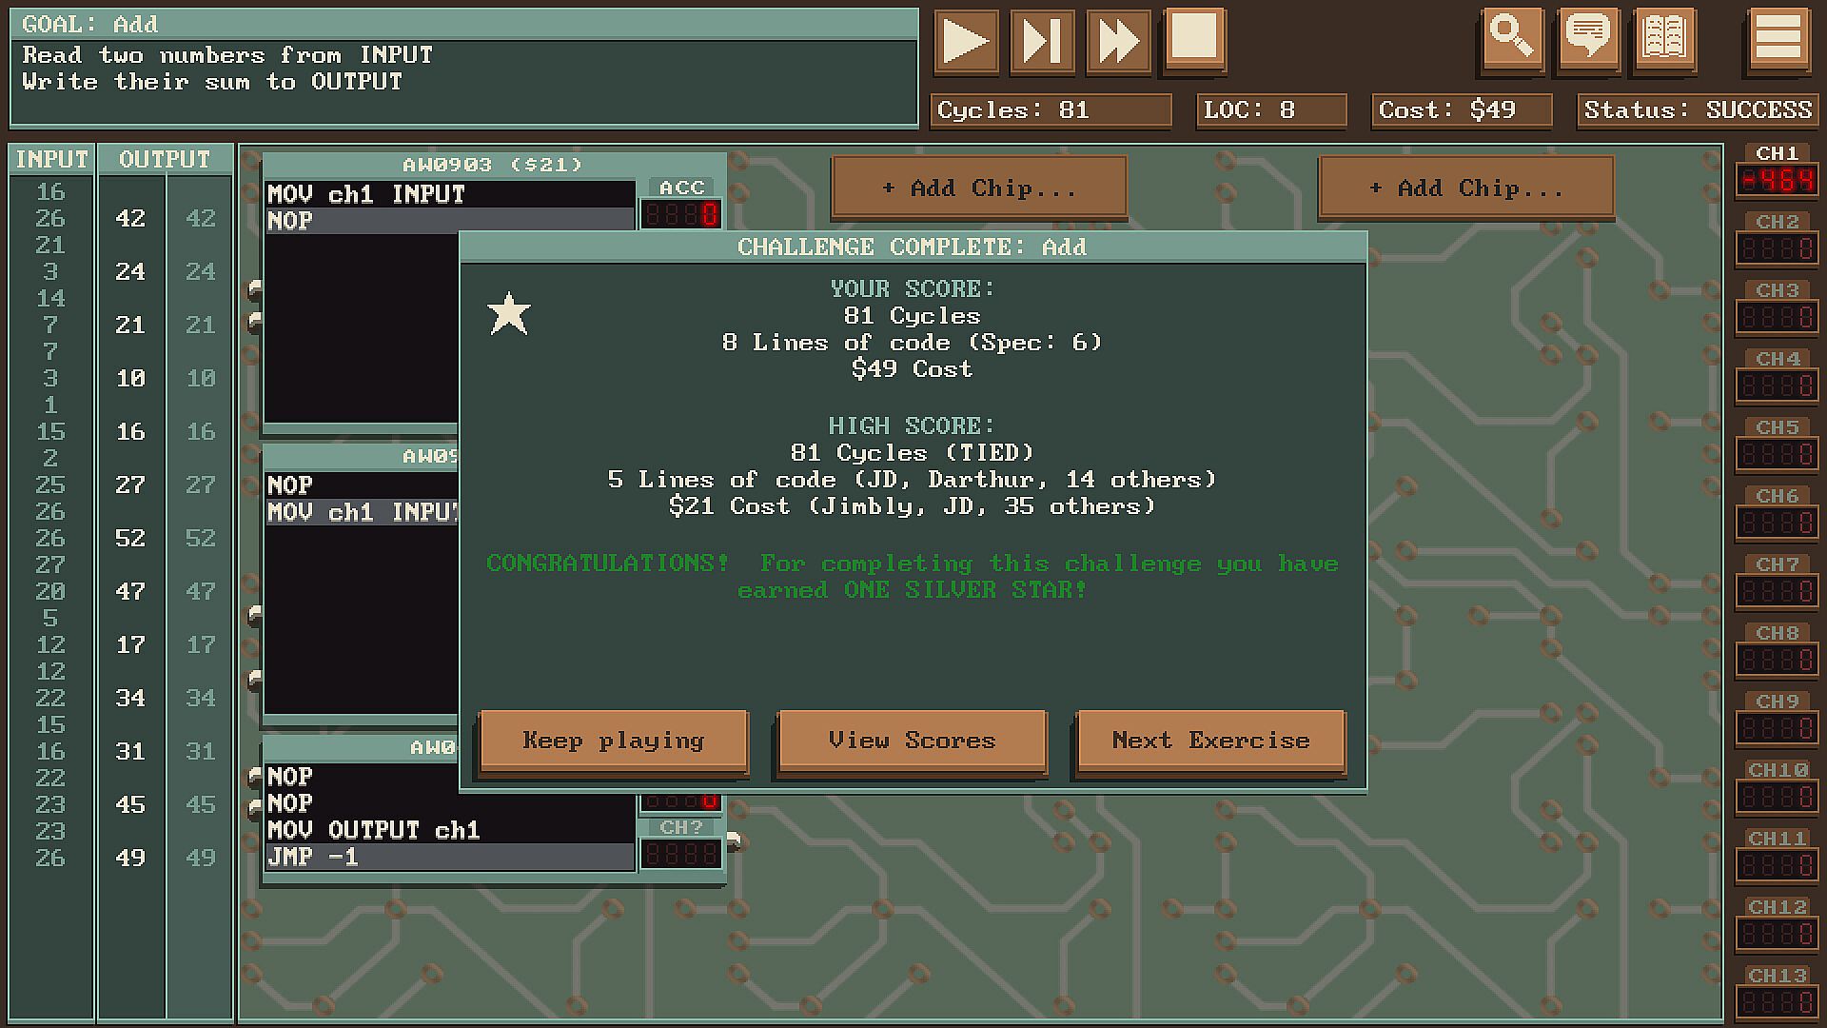Screen dimensions: 1827x1028
Task: Click the silver star icon
Action: coord(509,314)
